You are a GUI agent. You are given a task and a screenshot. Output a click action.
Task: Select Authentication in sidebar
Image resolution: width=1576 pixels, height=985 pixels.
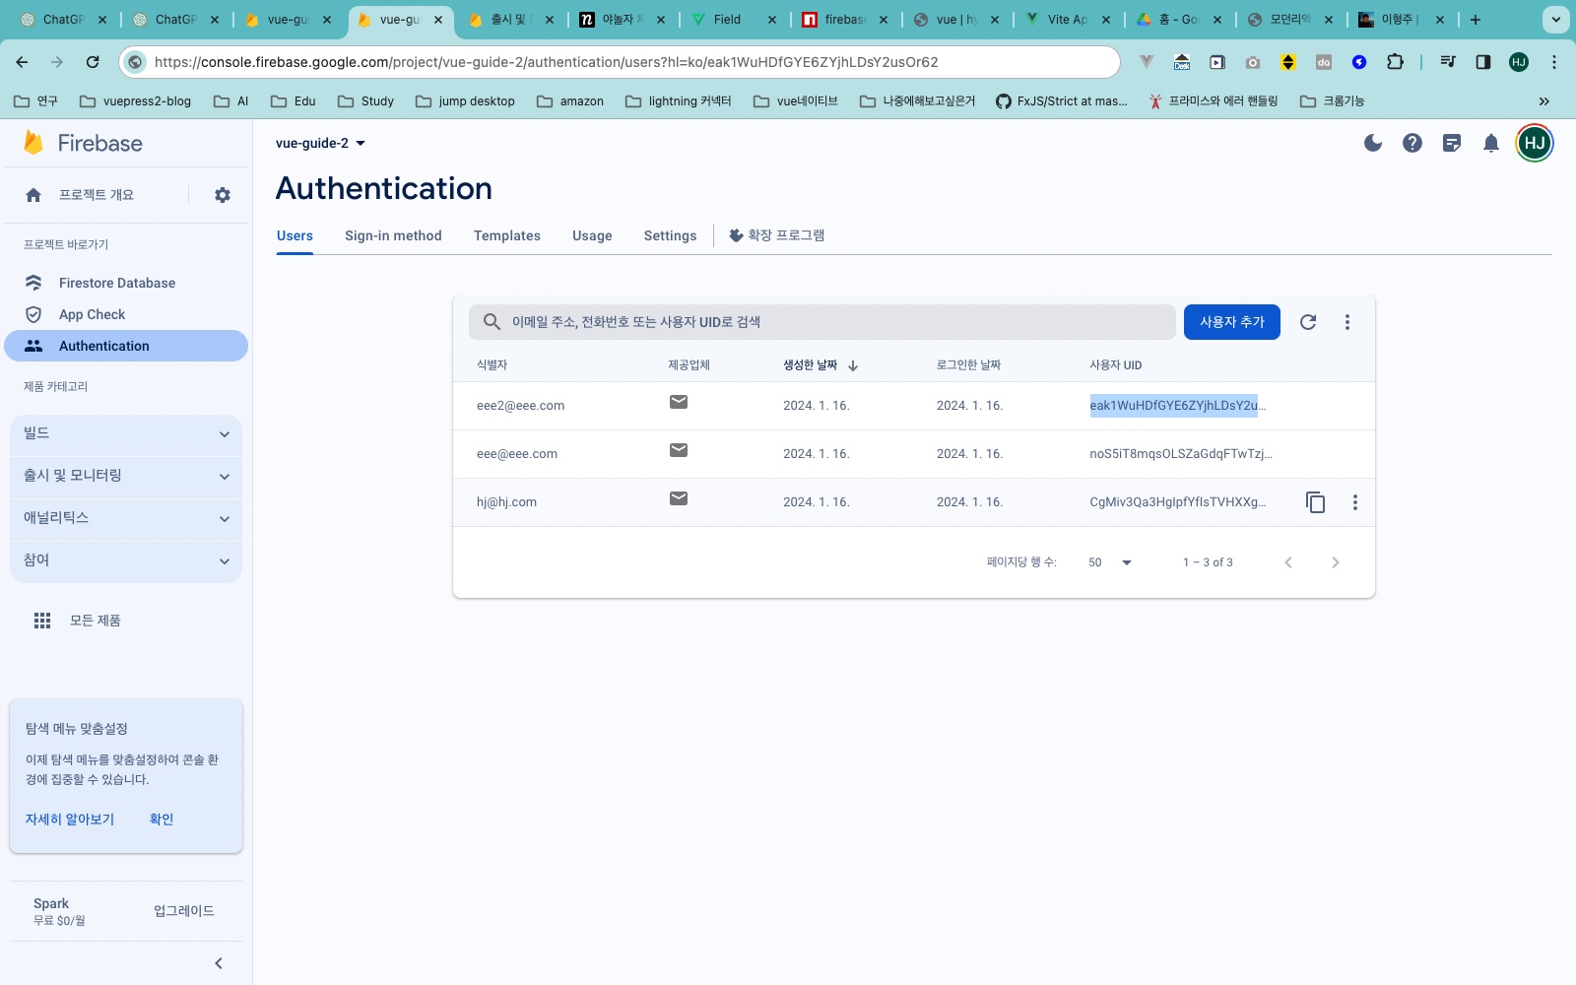(126, 346)
